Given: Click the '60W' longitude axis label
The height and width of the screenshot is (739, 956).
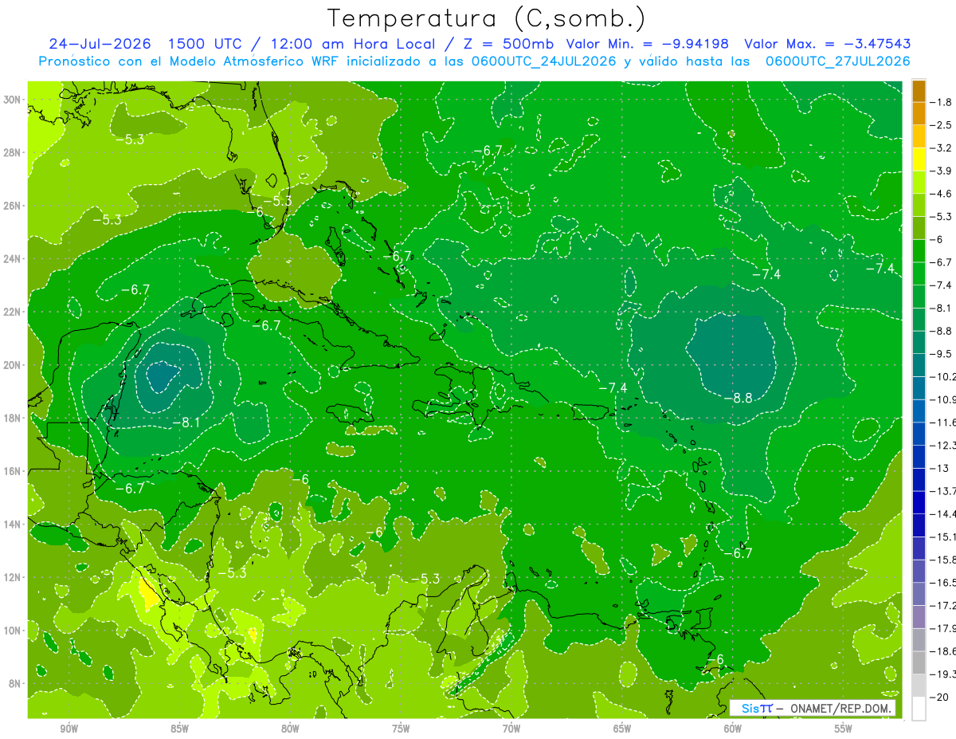Looking at the screenshot, I should pos(733,728).
